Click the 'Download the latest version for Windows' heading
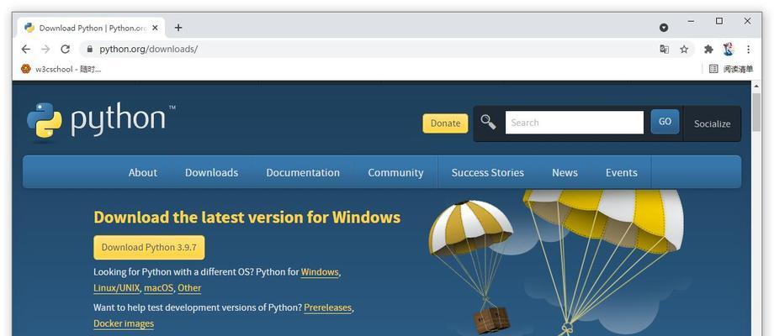Viewport: 774px width, 336px height. tap(247, 218)
